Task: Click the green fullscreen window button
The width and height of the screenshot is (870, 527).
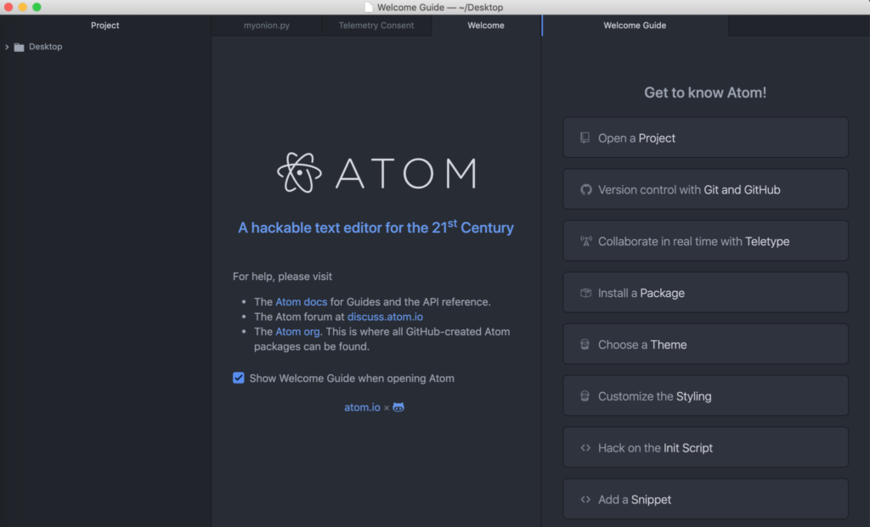Action: coord(37,7)
